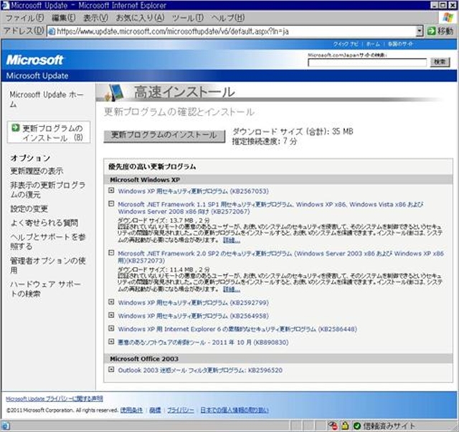This screenshot has width=459, height=432.
Task: Open よく寄せられる質問 link
Action: (x=44, y=223)
